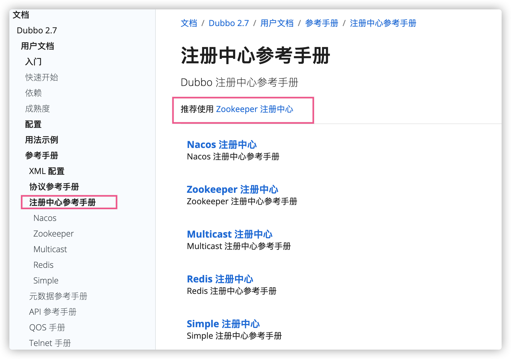Click the recommended Zookeeper 注册中心 link
511x359 pixels.
tap(254, 109)
